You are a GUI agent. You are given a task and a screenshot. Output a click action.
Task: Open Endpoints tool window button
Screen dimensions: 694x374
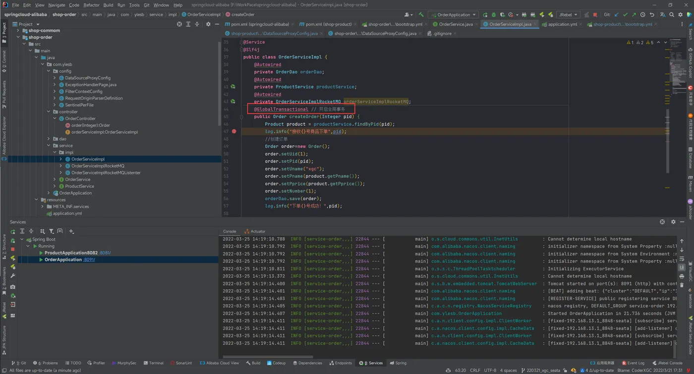341,363
